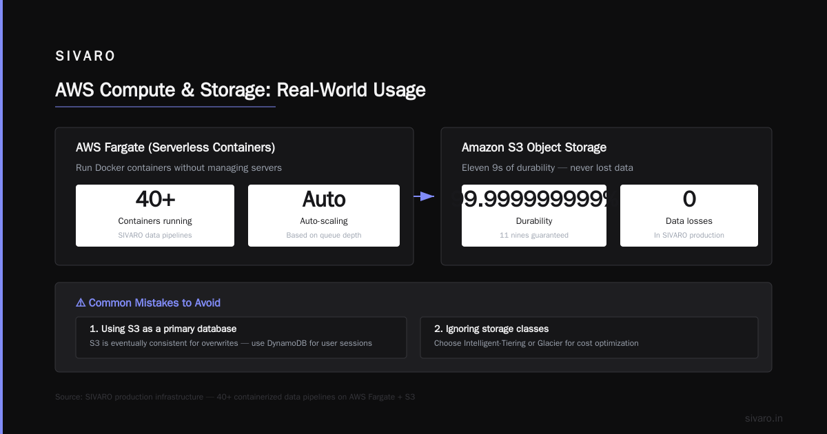Click the Amazon S3 Object Storage title
The height and width of the screenshot is (434, 827).
(x=534, y=147)
